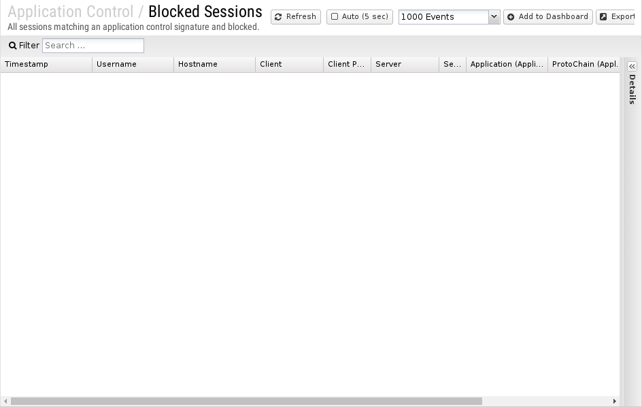Open the Application Control breadcrumb link
642x407 pixels.
(71, 12)
